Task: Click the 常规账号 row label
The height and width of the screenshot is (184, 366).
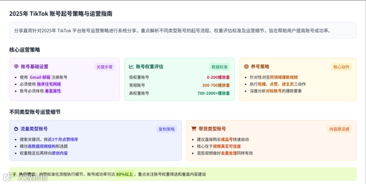Action: [x=137, y=85]
